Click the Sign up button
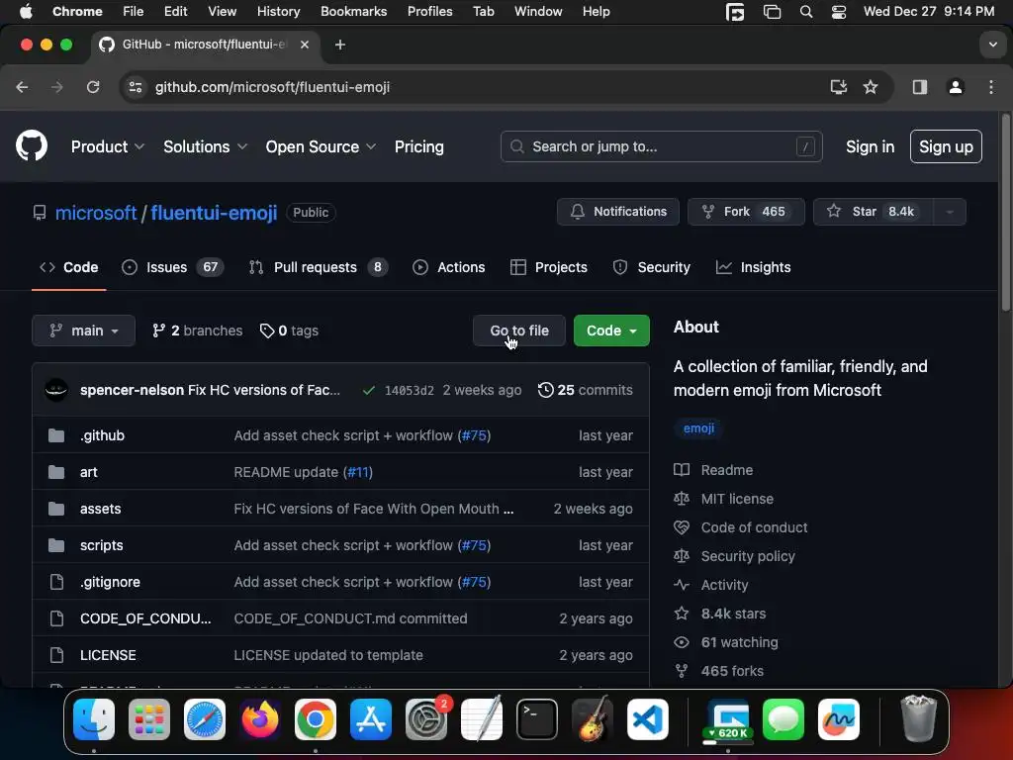Viewport: 1013px width, 760px height. [x=946, y=146]
